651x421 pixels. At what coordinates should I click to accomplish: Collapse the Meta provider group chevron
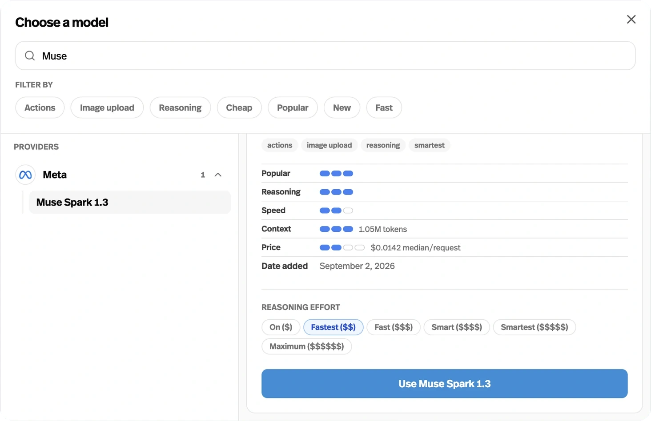pyautogui.click(x=218, y=175)
